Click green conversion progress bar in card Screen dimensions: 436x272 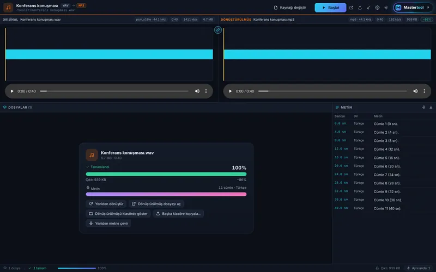click(166, 174)
